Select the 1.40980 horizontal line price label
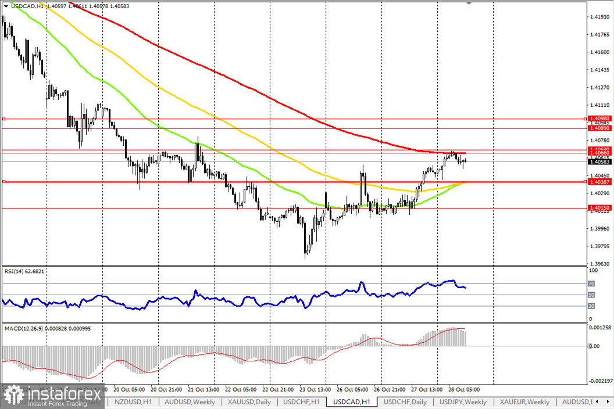Screen dimensions: 614x409 point(599,118)
